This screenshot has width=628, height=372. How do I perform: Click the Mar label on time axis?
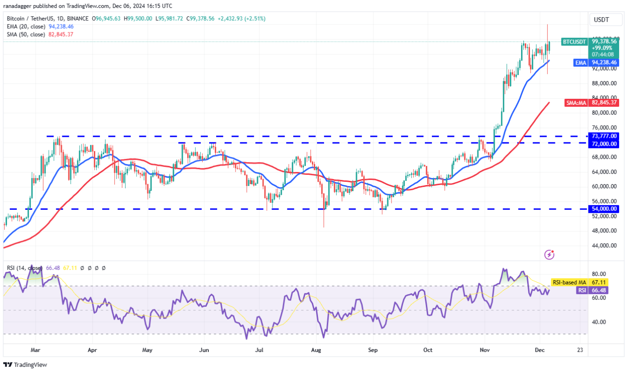pyautogui.click(x=36, y=350)
